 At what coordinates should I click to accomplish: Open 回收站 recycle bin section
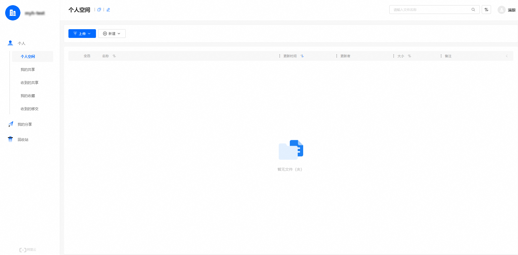pos(23,140)
